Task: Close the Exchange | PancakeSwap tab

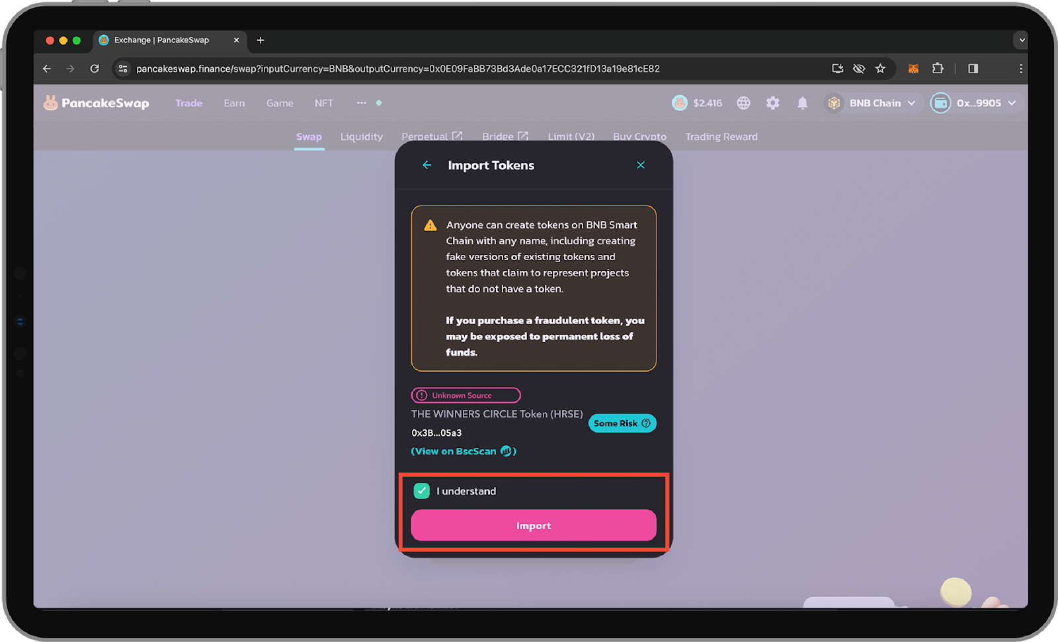Action: pos(236,40)
